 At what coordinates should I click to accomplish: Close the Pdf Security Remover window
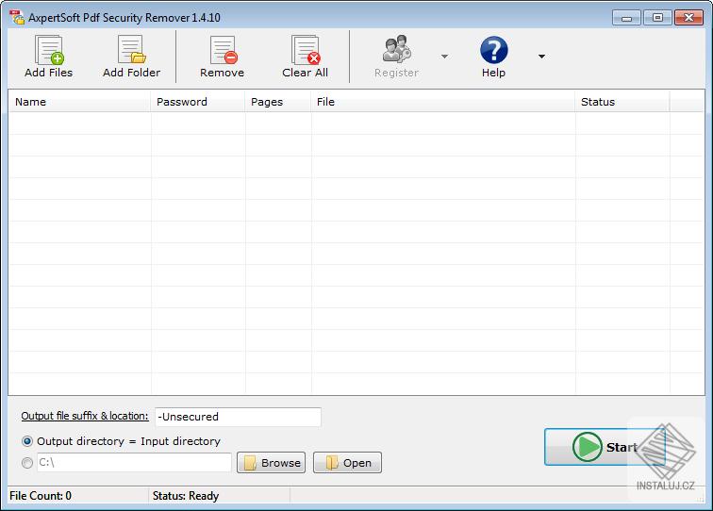pos(688,18)
